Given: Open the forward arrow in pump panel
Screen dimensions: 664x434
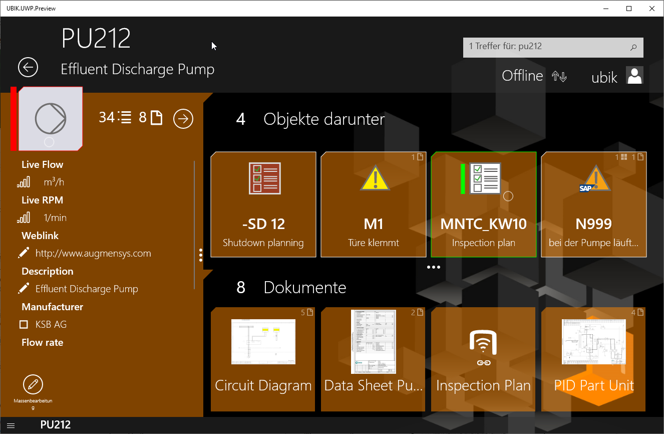Looking at the screenshot, I should click(x=183, y=119).
